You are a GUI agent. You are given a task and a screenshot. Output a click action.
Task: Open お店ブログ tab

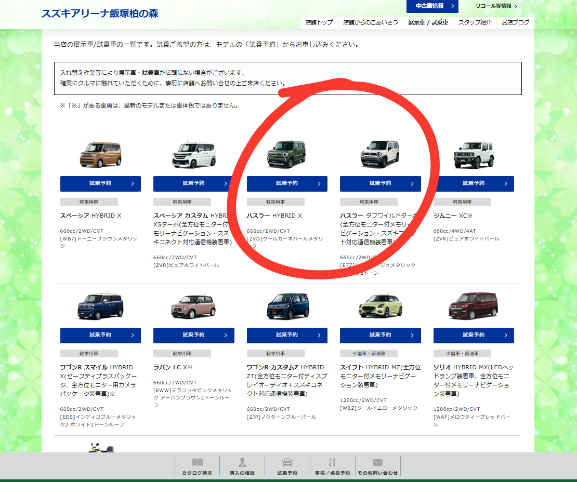(516, 22)
